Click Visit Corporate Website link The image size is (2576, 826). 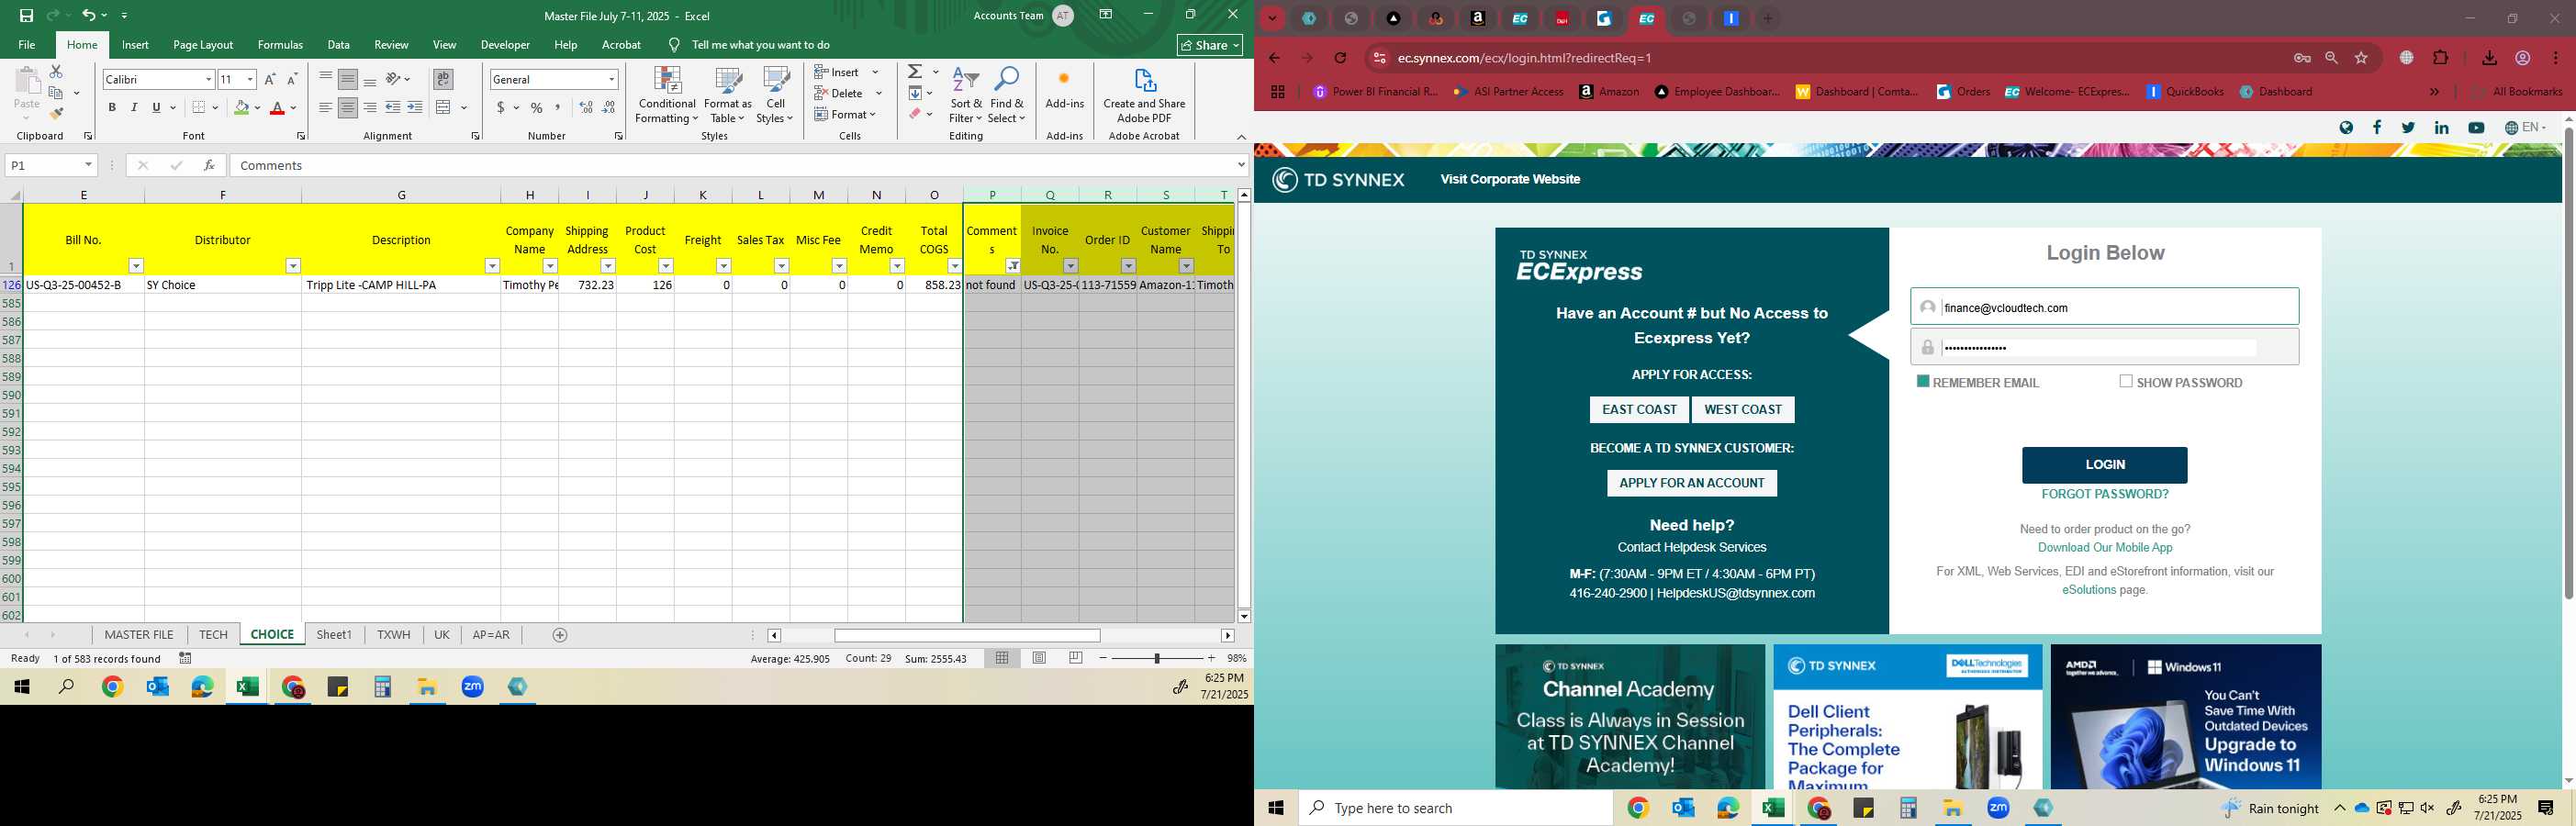1510,179
